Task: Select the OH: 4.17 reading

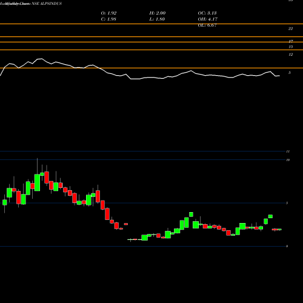Action: (x=208, y=19)
